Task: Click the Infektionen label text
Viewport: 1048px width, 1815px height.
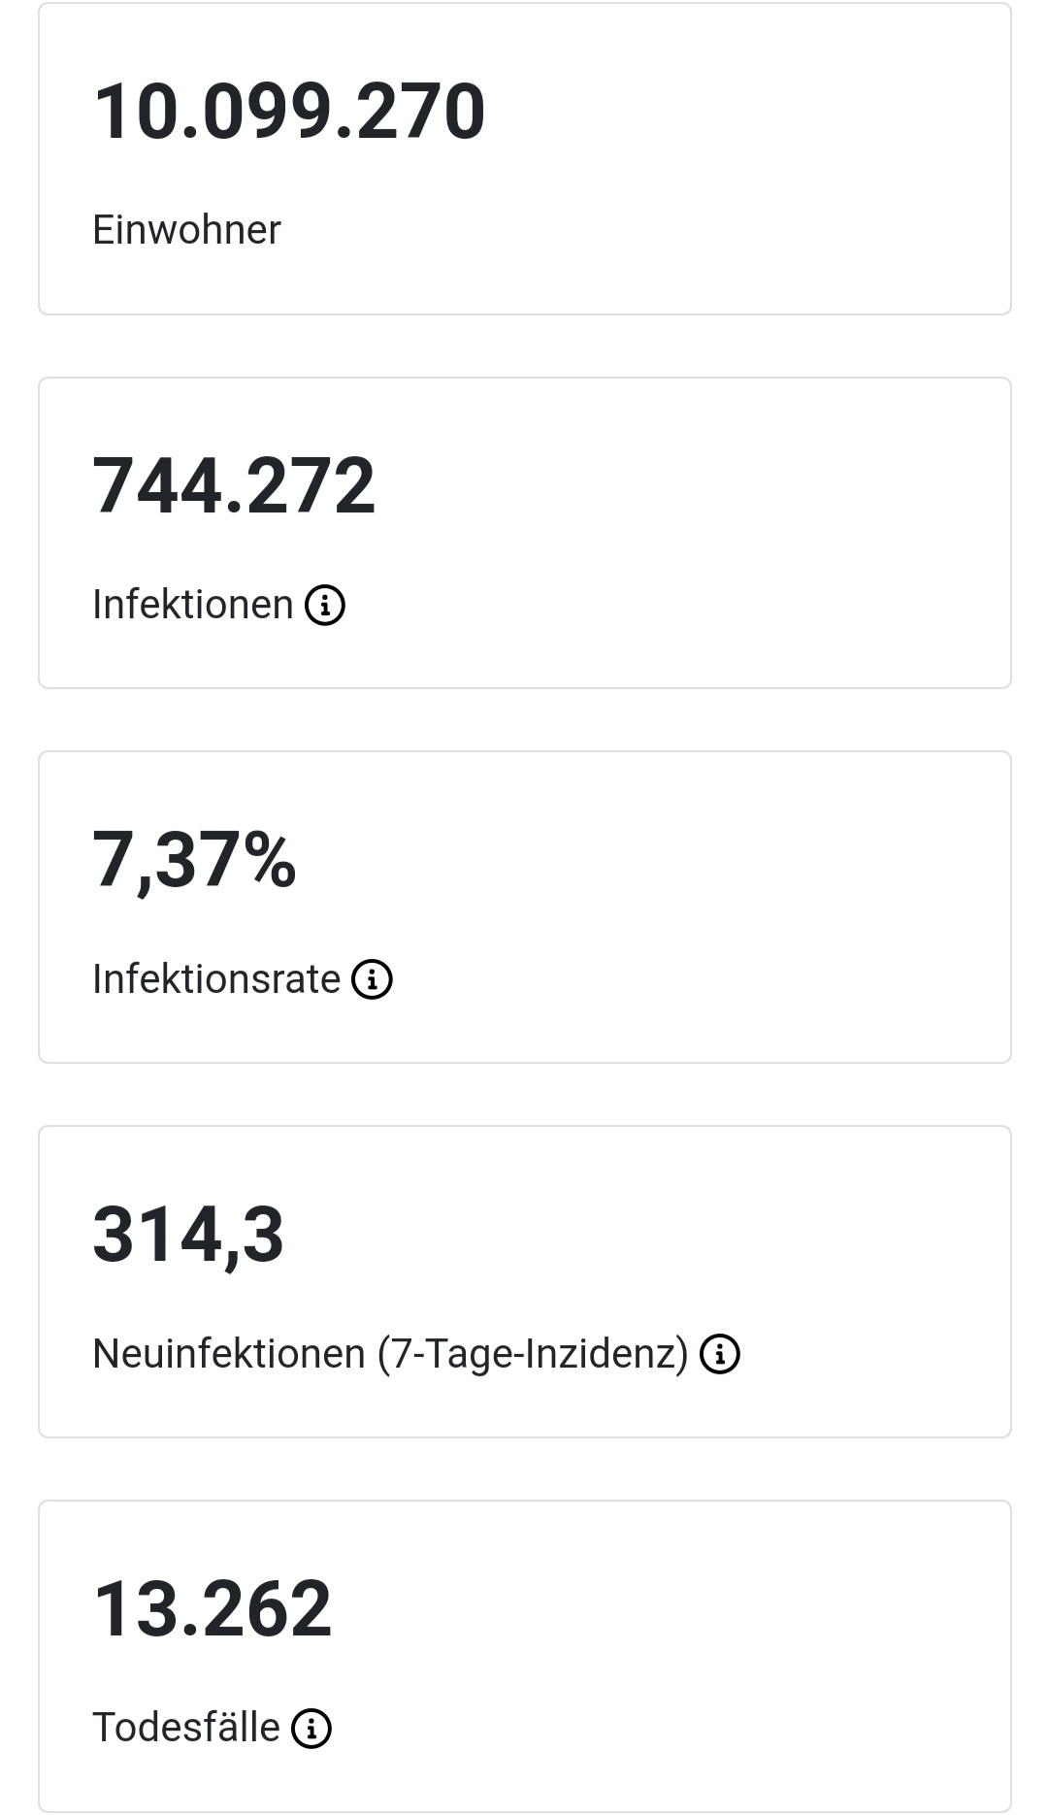Action: pos(192,605)
